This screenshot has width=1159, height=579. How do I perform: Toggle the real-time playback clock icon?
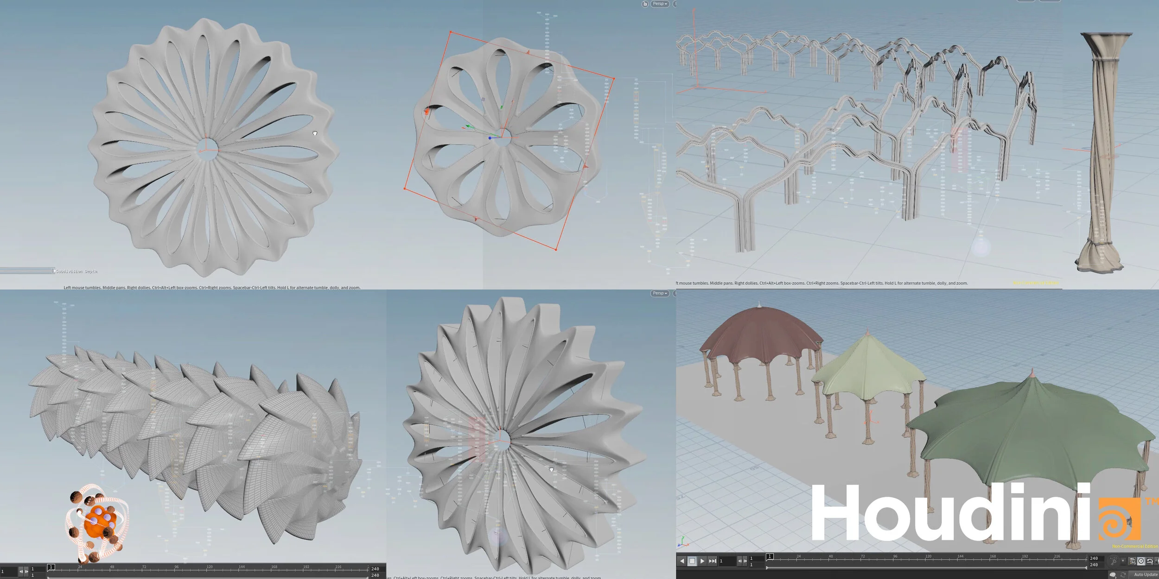pyautogui.click(x=1141, y=561)
